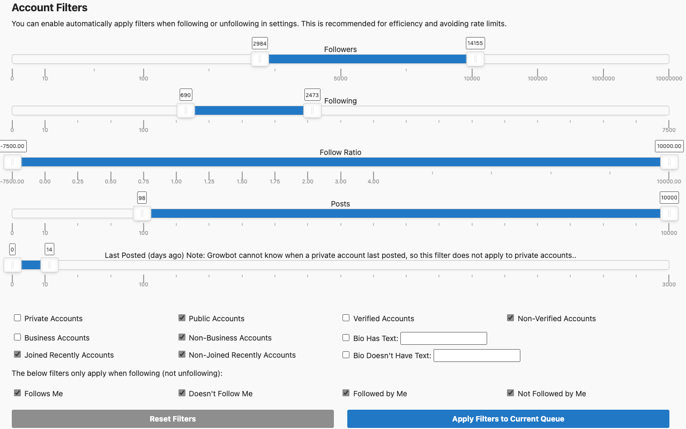
Task: Enable the Private Accounts filter
Action: [x=17, y=317]
